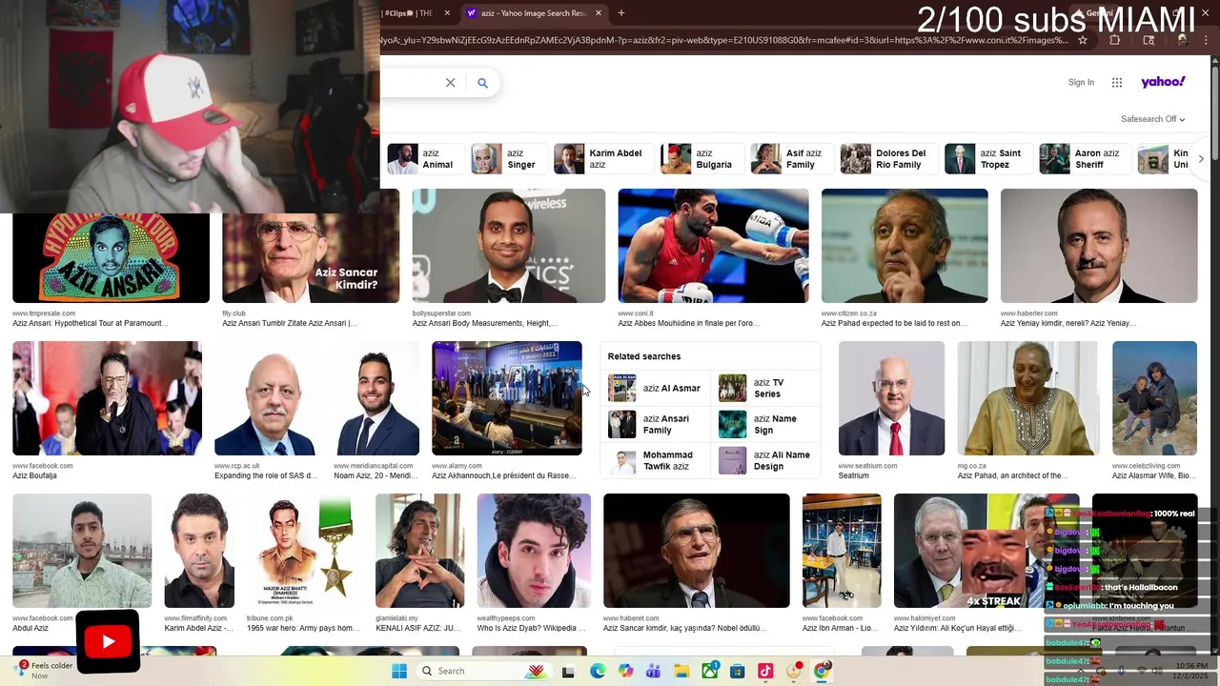Select the aziz - Yahoo Image Search tab

point(534,13)
